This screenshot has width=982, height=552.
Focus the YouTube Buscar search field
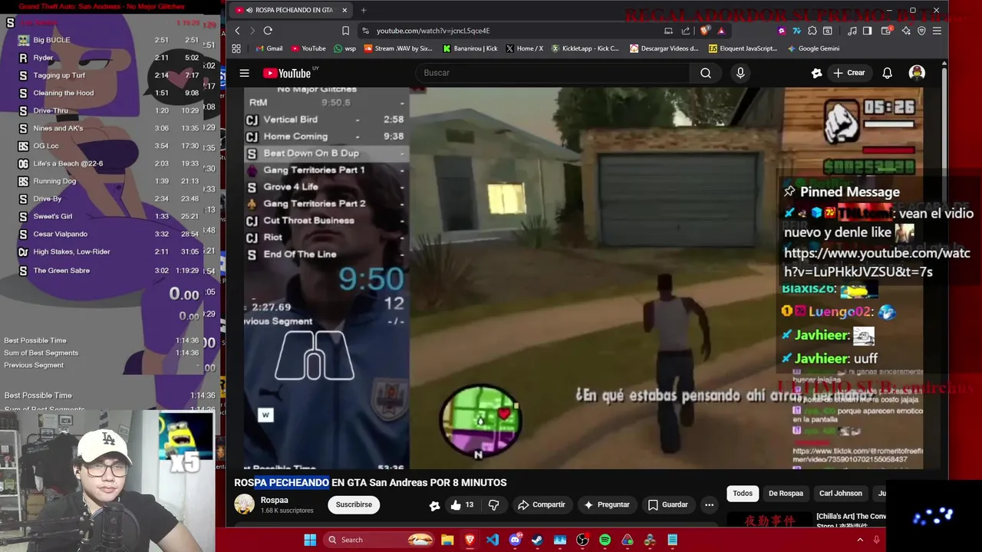(552, 73)
